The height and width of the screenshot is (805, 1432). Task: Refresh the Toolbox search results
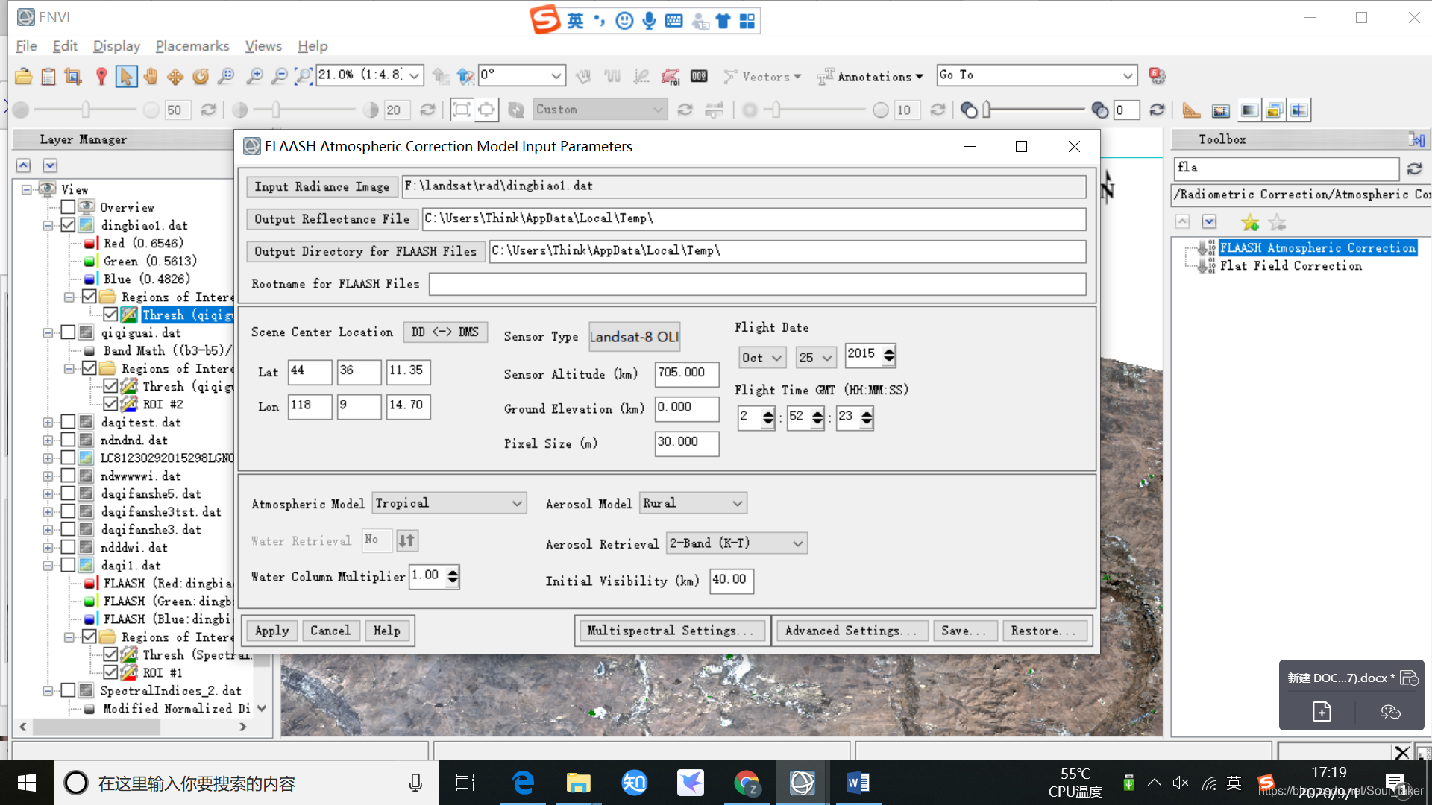coord(1414,168)
